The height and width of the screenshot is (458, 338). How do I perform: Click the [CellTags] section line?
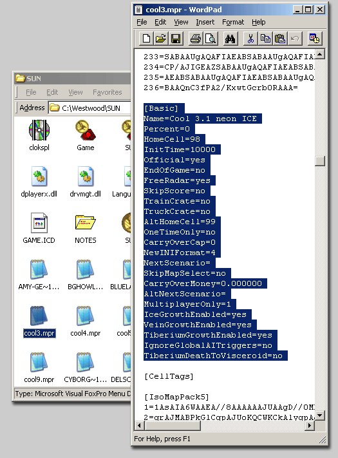(x=169, y=376)
